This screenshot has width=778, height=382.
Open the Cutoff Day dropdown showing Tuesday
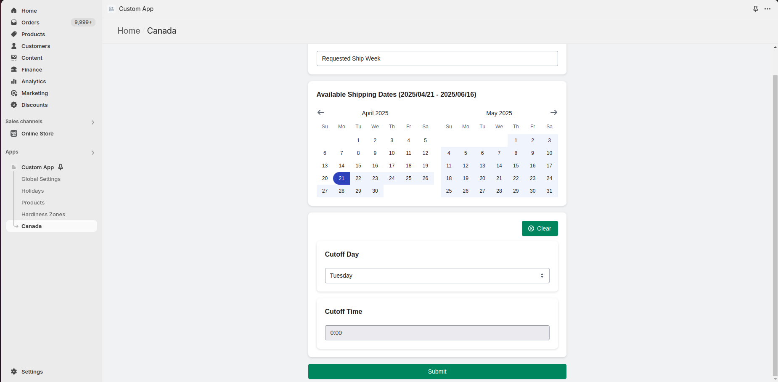point(437,276)
